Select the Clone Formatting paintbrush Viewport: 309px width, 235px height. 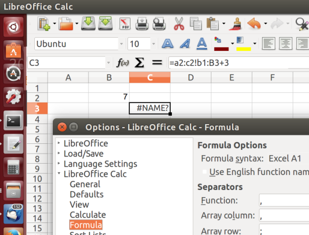236,24
